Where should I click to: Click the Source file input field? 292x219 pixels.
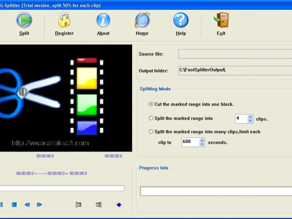click(x=235, y=54)
